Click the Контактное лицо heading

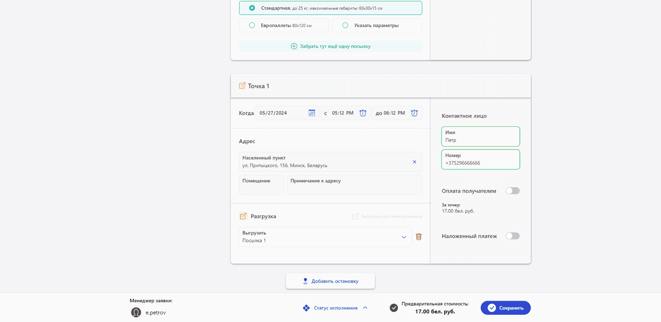pyautogui.click(x=464, y=116)
